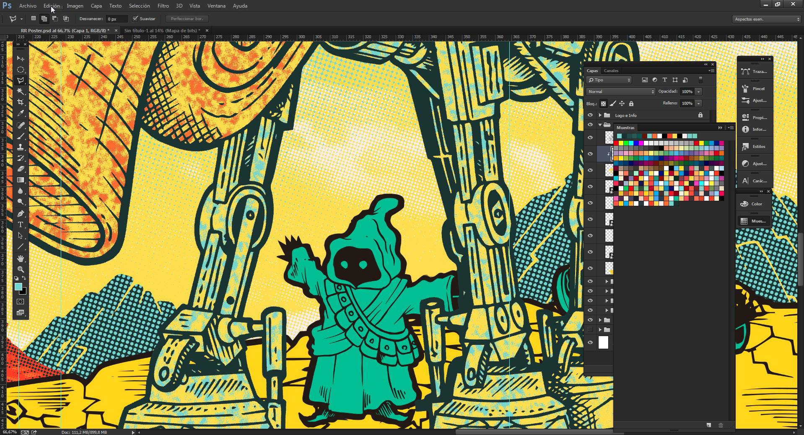Open the Archivo menu
Image resolution: width=804 pixels, height=435 pixels.
click(28, 6)
